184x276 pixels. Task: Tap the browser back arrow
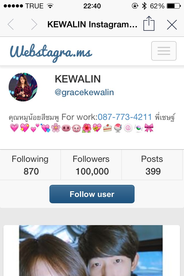(x=11, y=24)
